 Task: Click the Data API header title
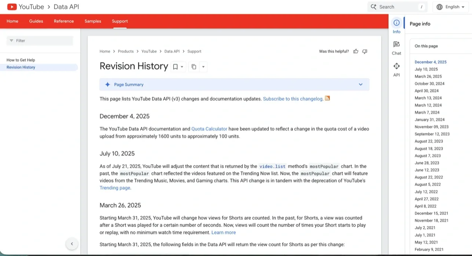[66, 7]
